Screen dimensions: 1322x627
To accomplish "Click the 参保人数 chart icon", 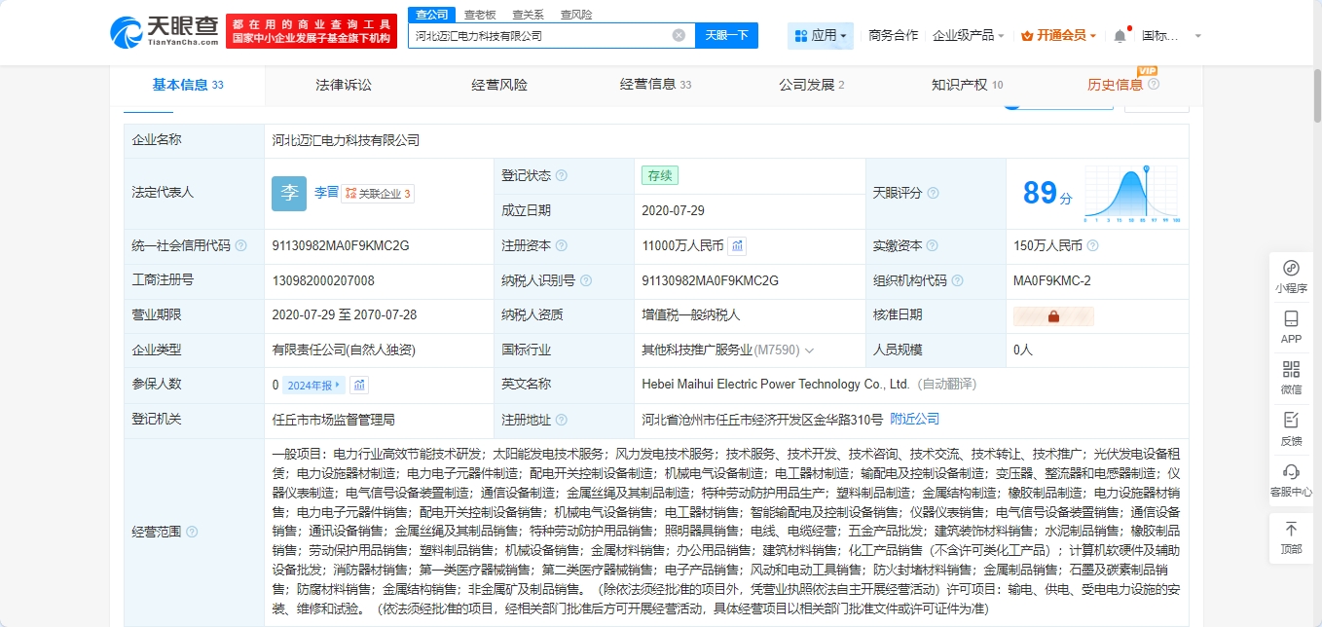I will [360, 385].
